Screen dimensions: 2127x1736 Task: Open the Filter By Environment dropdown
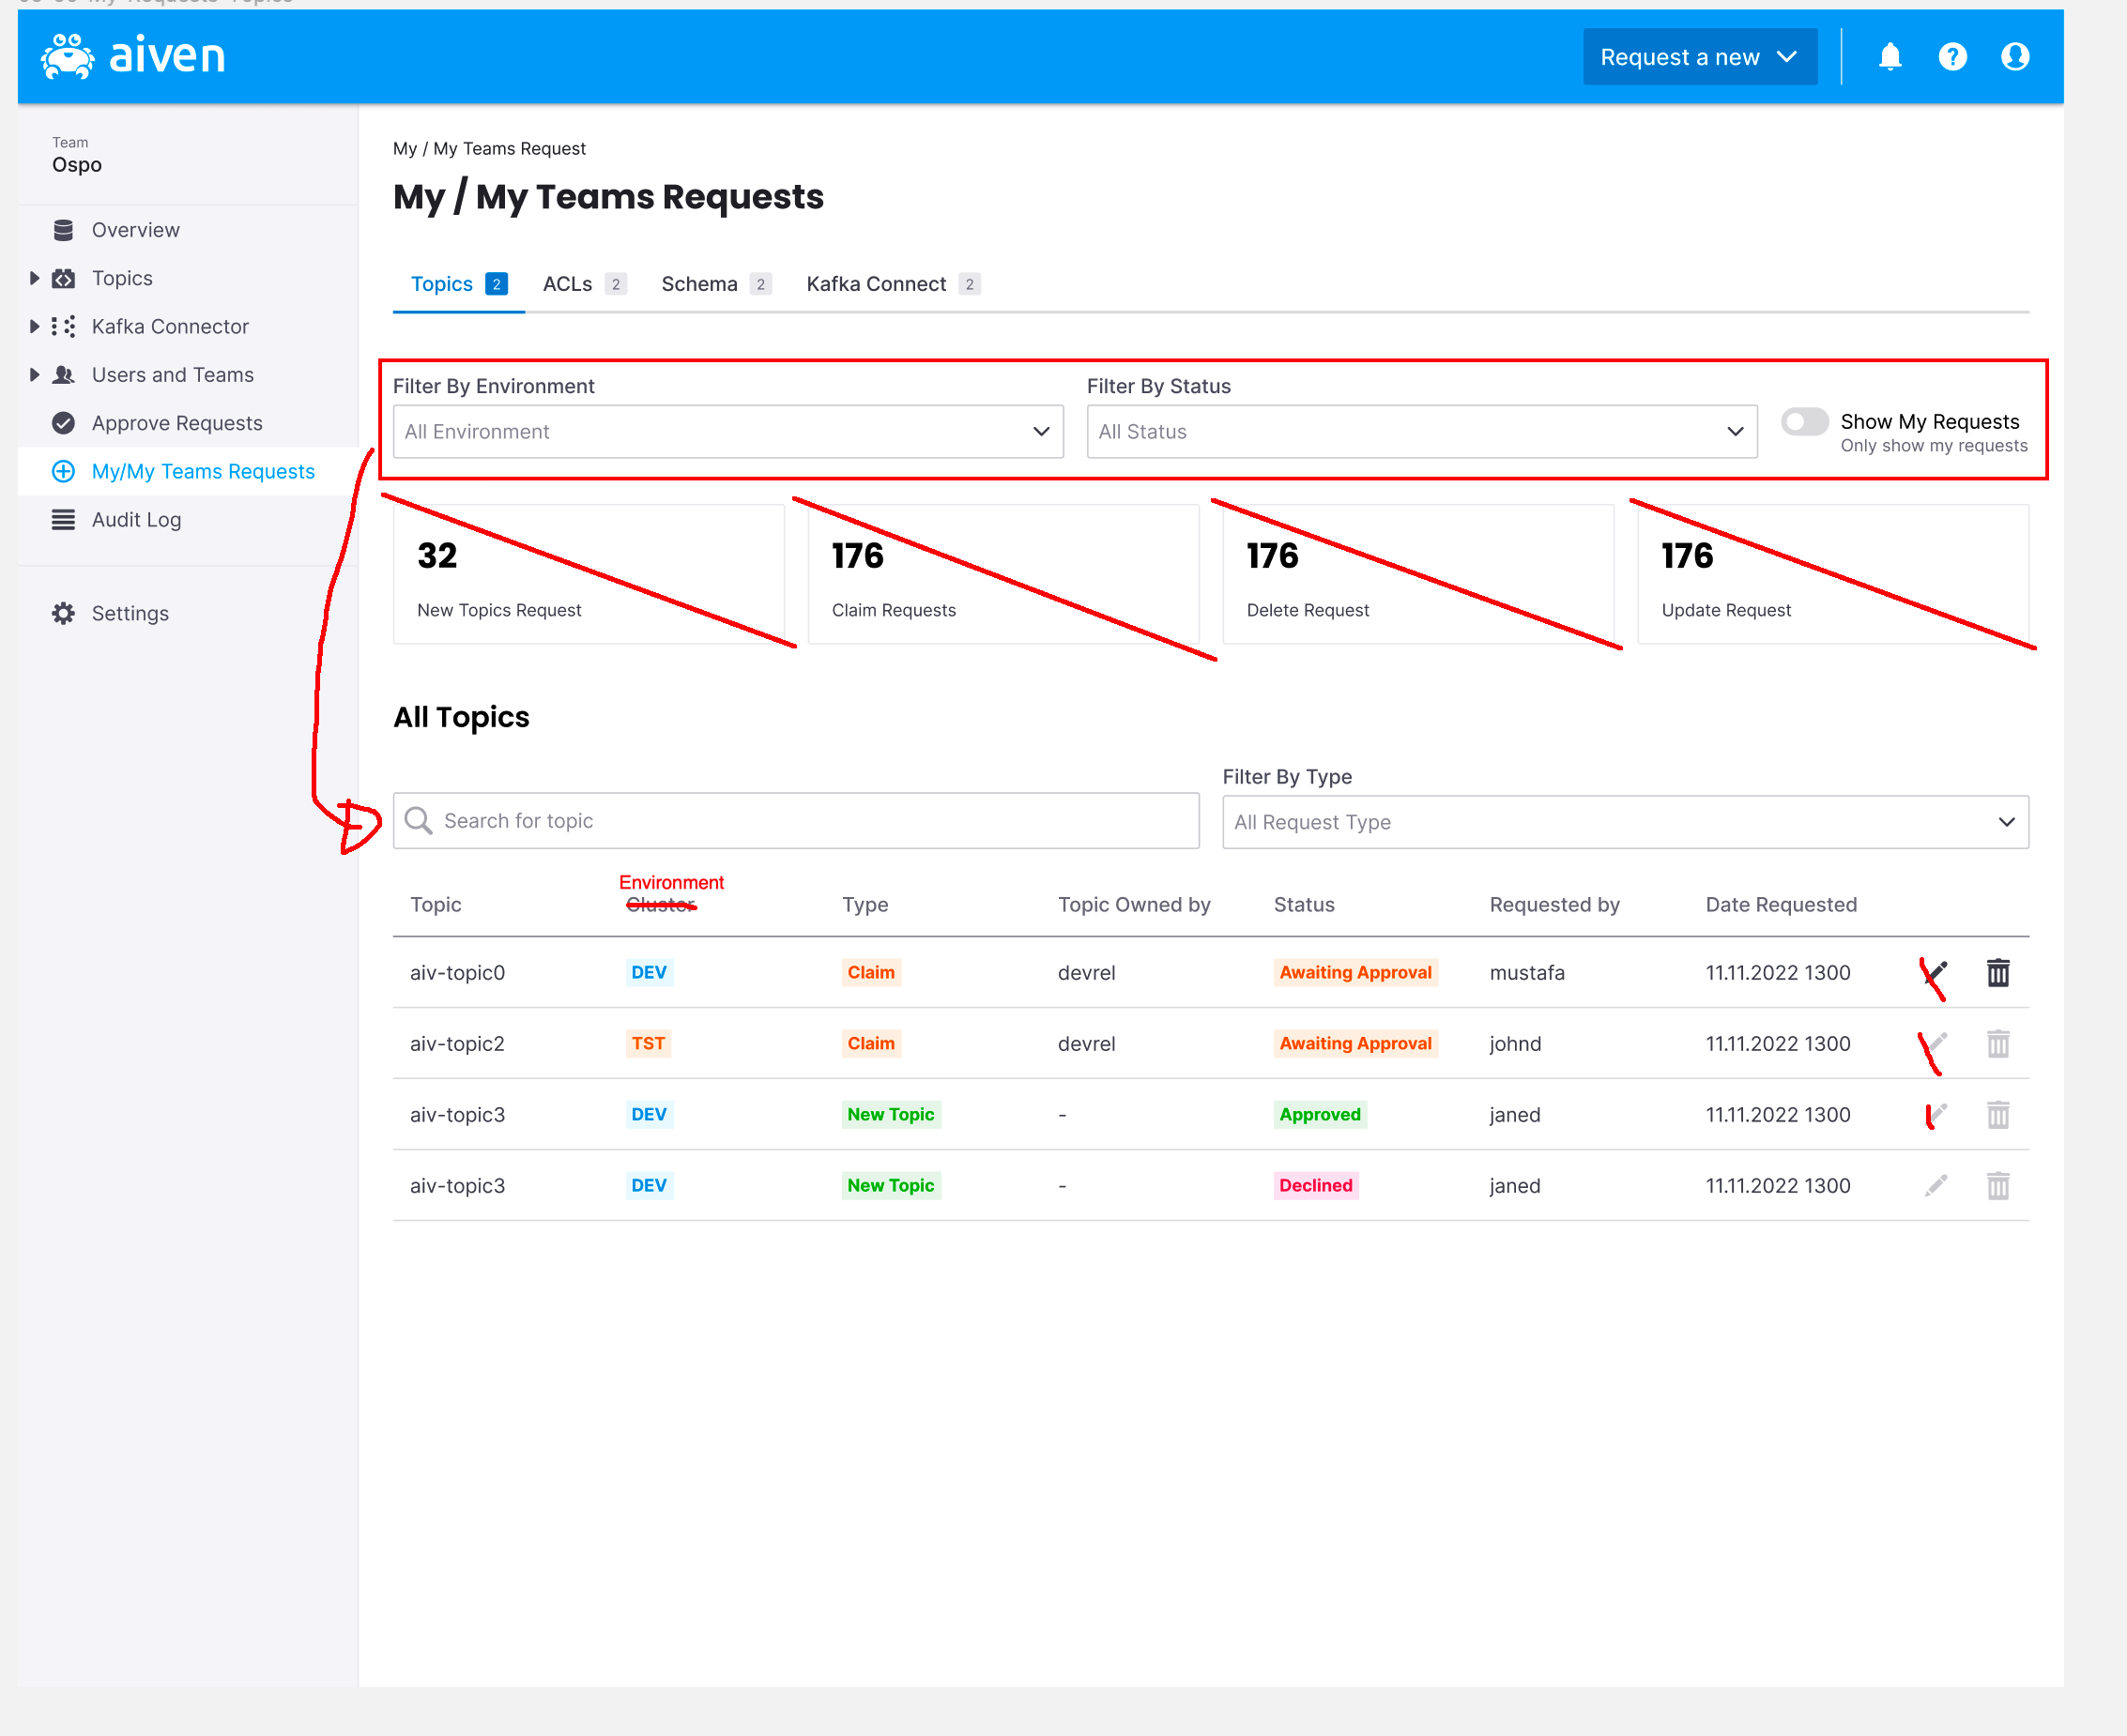pos(727,431)
